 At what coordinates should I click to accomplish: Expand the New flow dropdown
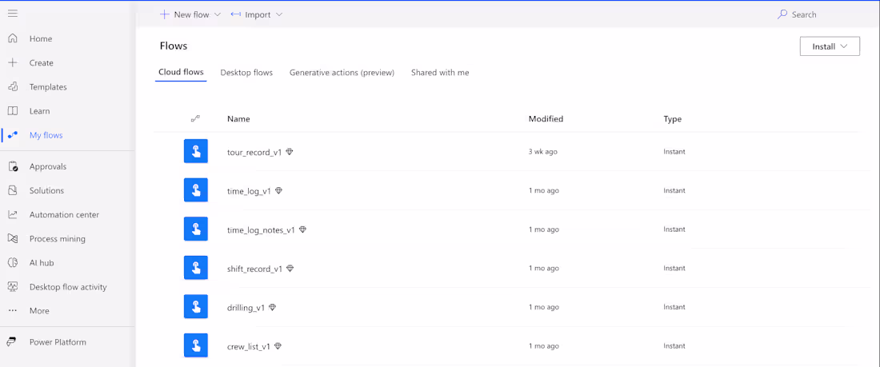pyautogui.click(x=217, y=14)
